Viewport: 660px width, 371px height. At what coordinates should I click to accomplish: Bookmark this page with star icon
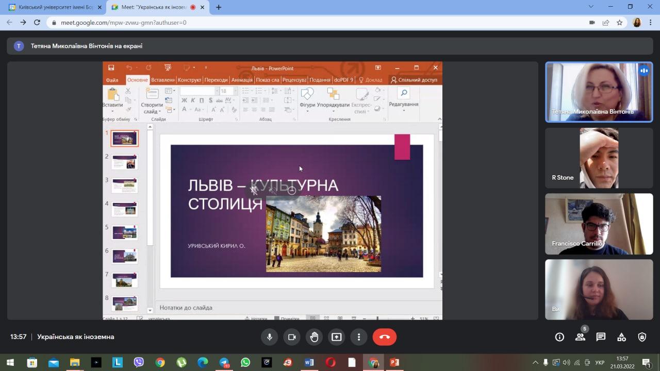click(620, 23)
